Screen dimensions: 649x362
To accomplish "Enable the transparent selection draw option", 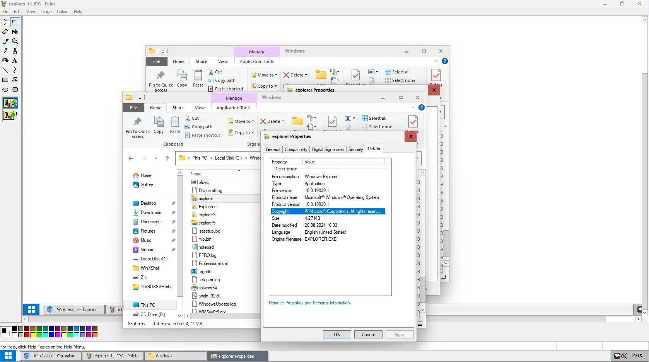I will (x=10, y=115).
